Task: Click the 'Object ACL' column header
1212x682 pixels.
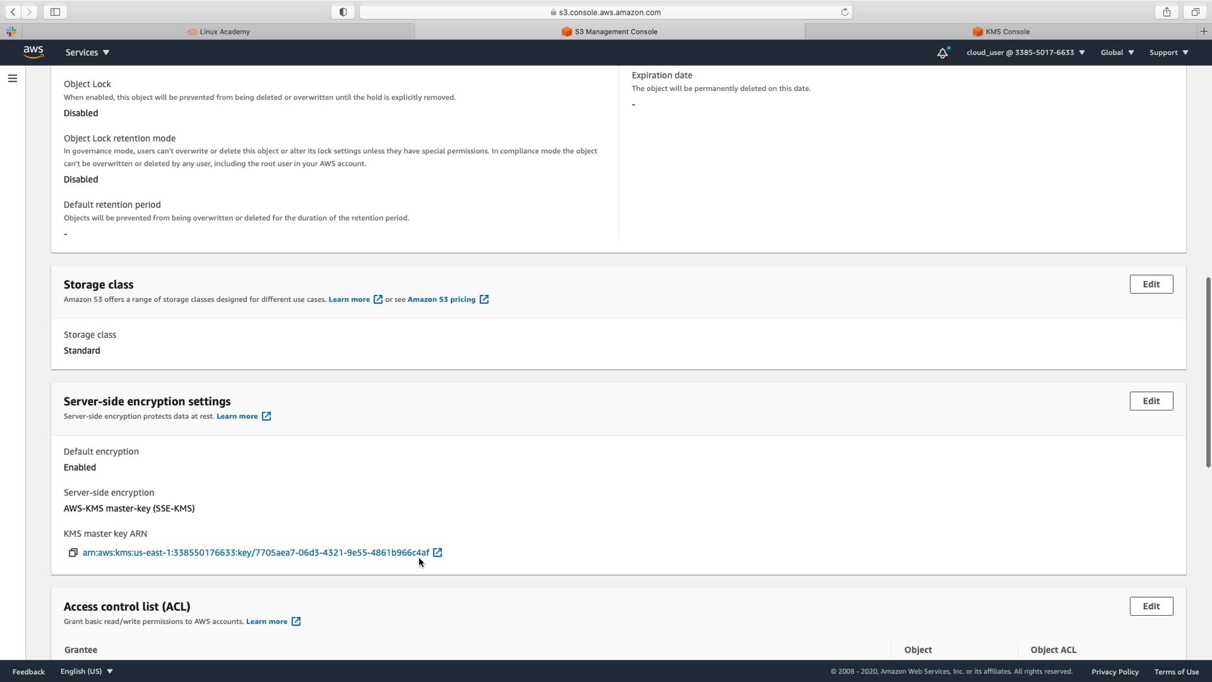Action: click(x=1053, y=650)
